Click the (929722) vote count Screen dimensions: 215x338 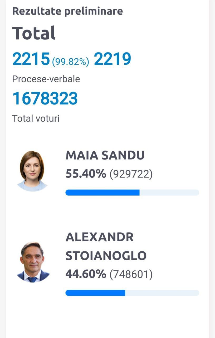[x=131, y=174]
